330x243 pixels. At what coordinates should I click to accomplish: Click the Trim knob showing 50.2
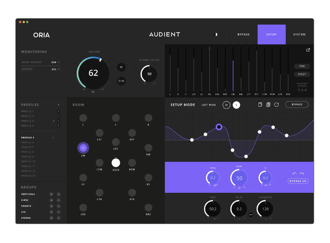tap(213, 209)
